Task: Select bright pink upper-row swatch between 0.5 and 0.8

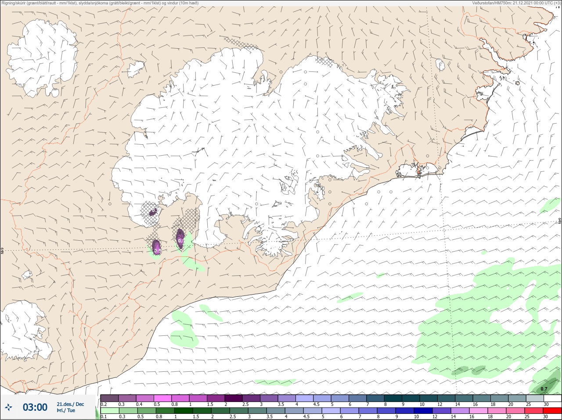Action: 162,398
